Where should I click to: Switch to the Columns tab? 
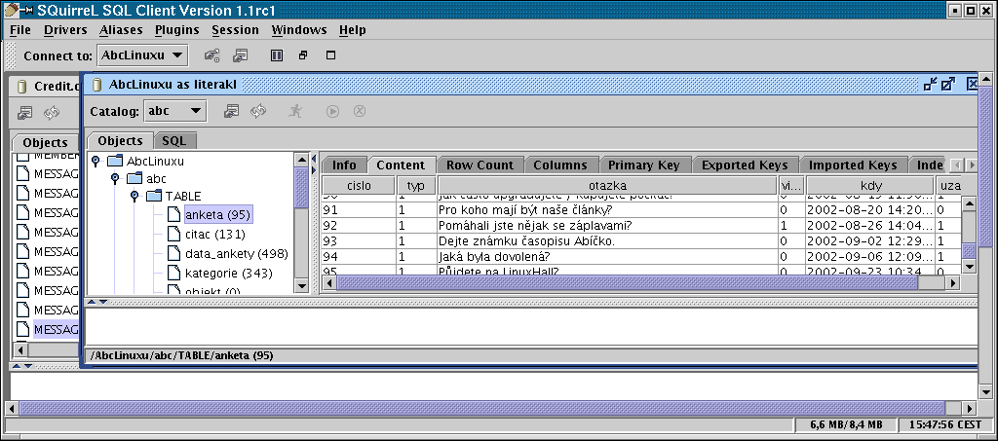pos(560,165)
